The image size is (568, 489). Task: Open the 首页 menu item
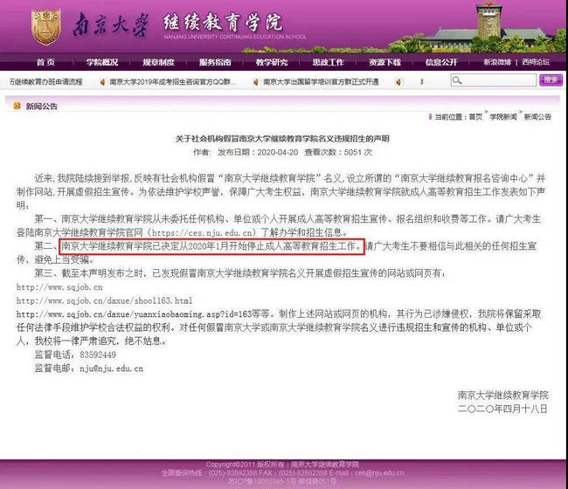click(x=45, y=63)
